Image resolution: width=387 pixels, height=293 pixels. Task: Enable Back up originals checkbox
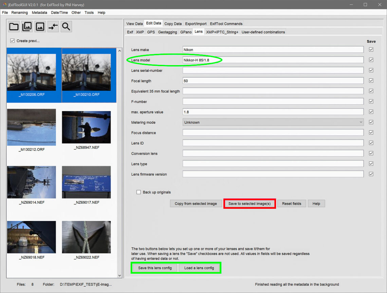(139, 192)
